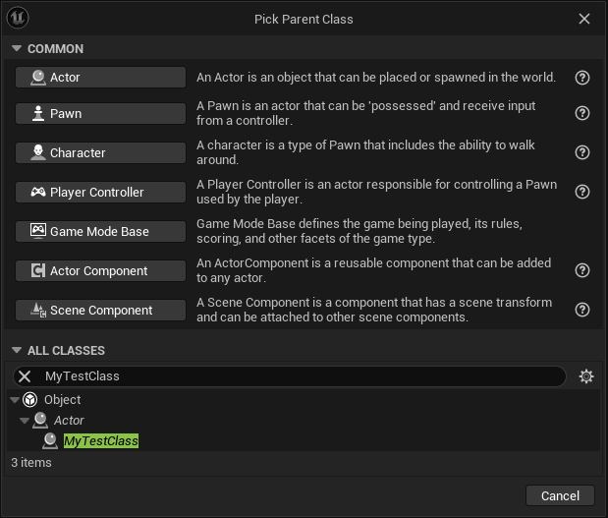The height and width of the screenshot is (518, 608).
Task: Click the help icon for Scene Component
Action: pyautogui.click(x=582, y=311)
